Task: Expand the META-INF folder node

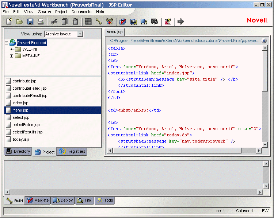Action: pyautogui.click(x=12, y=56)
